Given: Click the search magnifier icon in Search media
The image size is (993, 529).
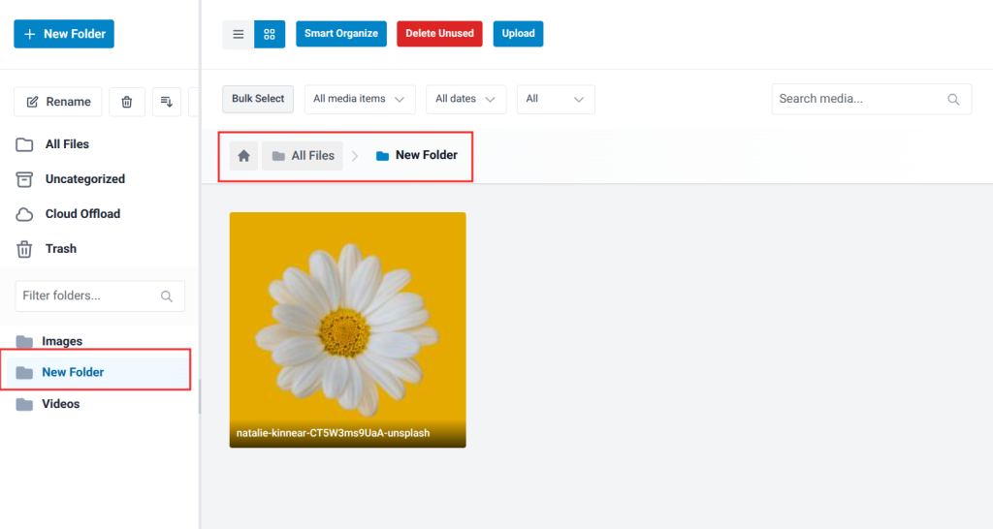Looking at the screenshot, I should 953,100.
